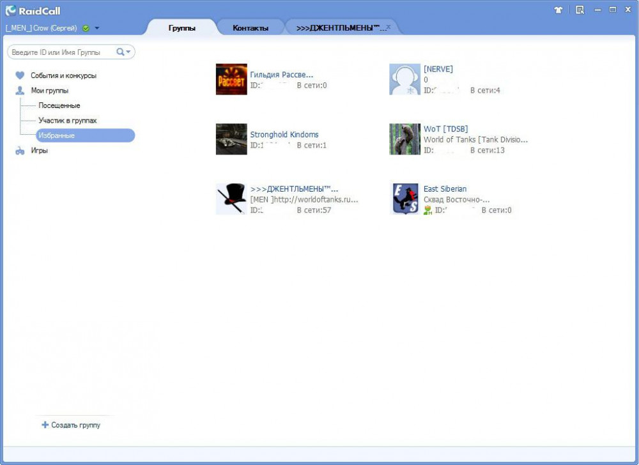This screenshot has height=465, width=639.
Task: Open the [NERVE] group link
Action: [x=438, y=69]
